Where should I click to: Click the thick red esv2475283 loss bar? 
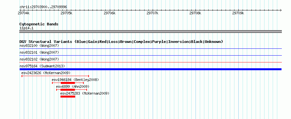click(68, 97)
